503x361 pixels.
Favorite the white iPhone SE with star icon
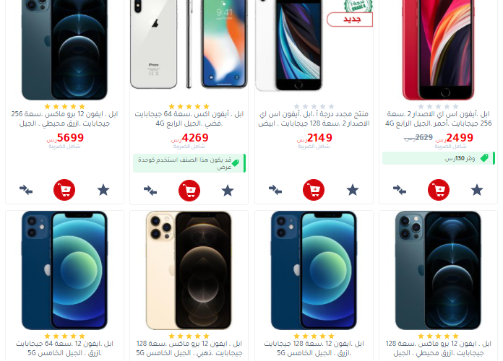coord(353,190)
